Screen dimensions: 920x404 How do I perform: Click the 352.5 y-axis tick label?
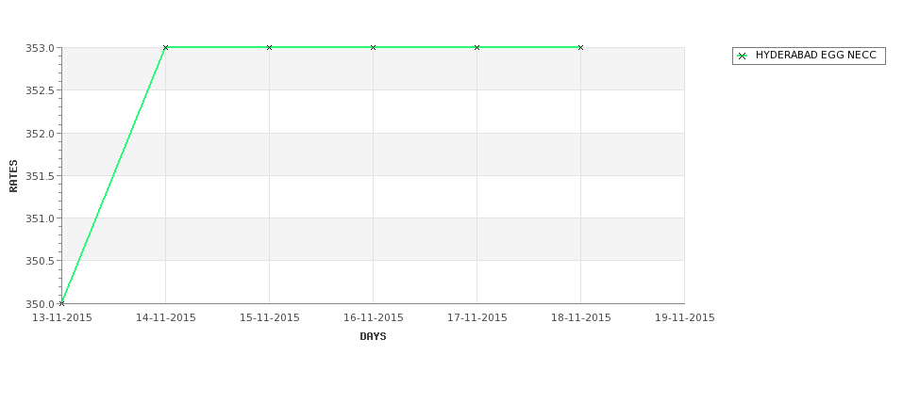click(40, 90)
